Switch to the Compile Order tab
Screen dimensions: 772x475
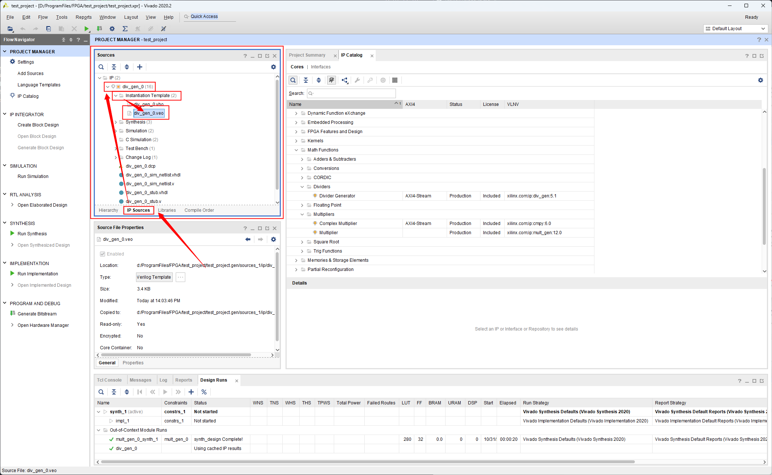coord(199,210)
